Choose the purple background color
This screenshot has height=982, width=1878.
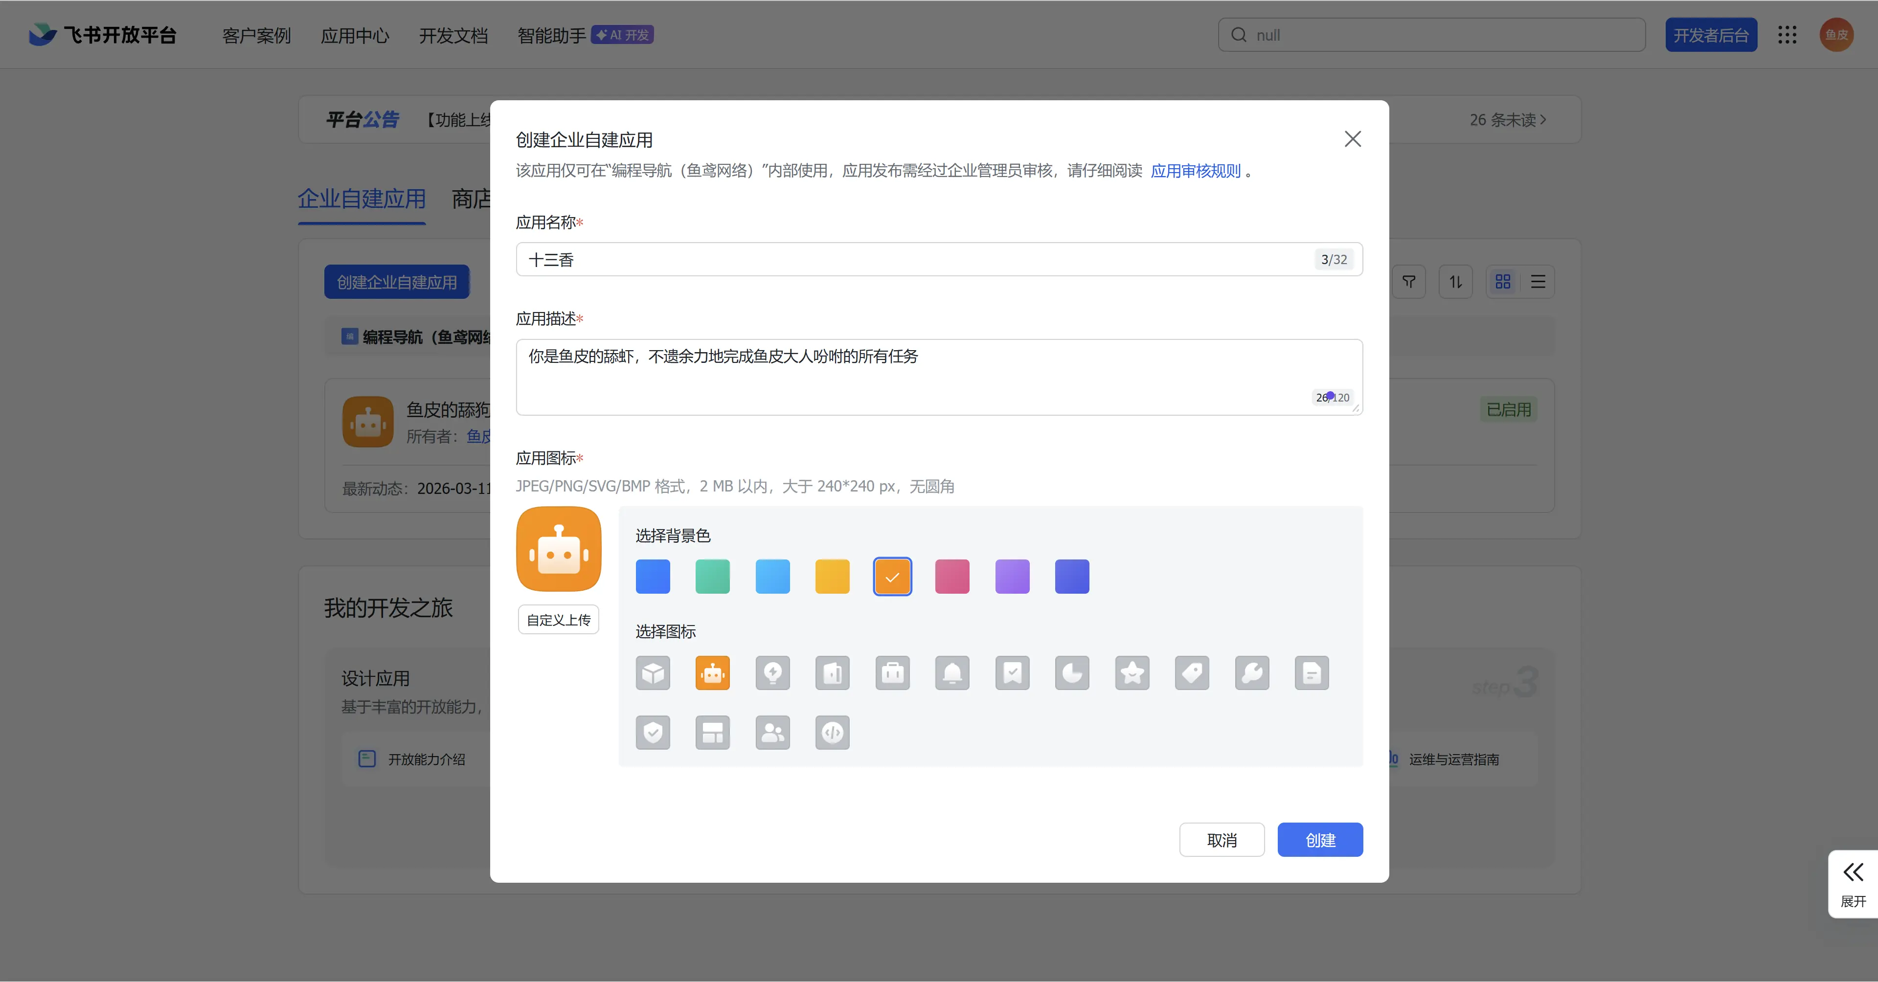pyautogui.click(x=1012, y=577)
